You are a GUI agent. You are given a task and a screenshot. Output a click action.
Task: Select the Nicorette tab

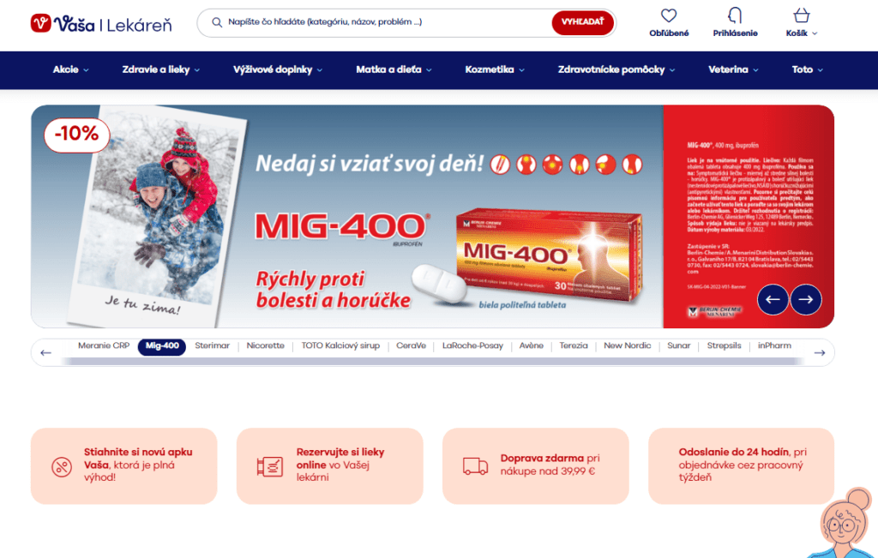pyautogui.click(x=266, y=346)
